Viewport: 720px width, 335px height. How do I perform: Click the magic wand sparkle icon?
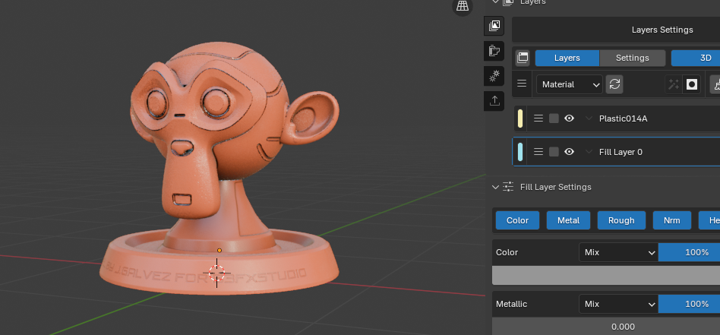[x=673, y=84]
